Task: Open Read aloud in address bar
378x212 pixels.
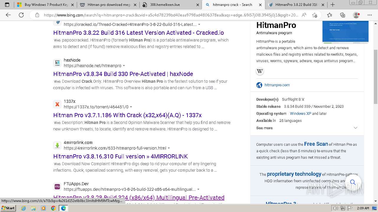Action: tap(304, 15)
